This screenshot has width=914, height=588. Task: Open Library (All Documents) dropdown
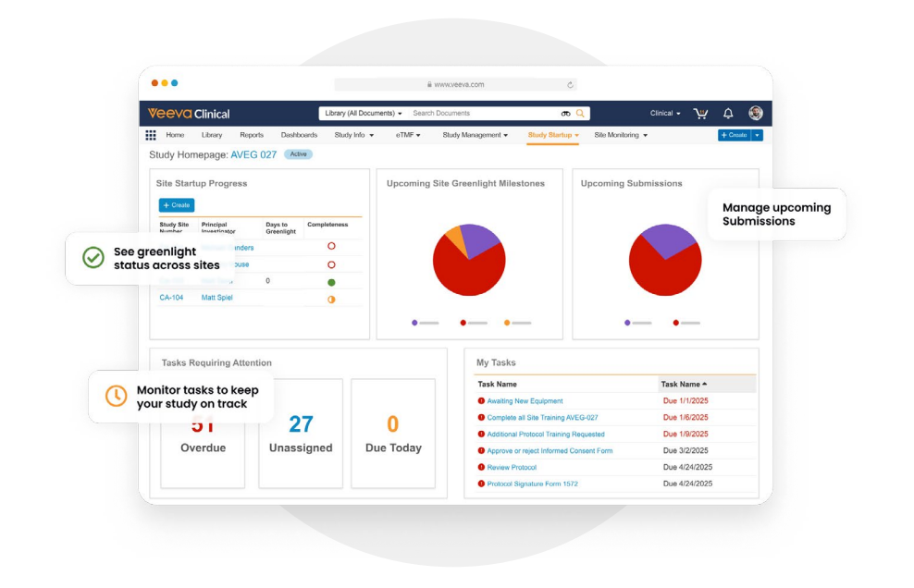coord(363,114)
